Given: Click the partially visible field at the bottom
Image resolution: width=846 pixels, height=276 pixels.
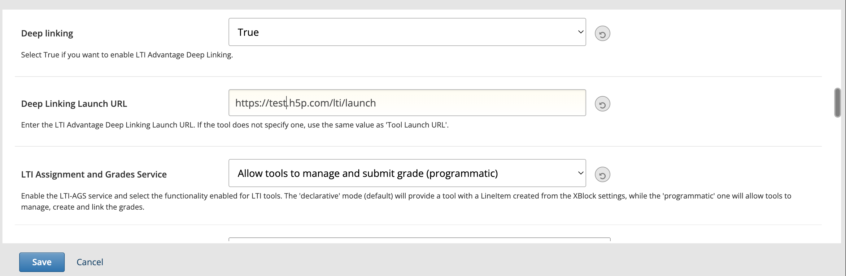Looking at the screenshot, I should (419, 240).
